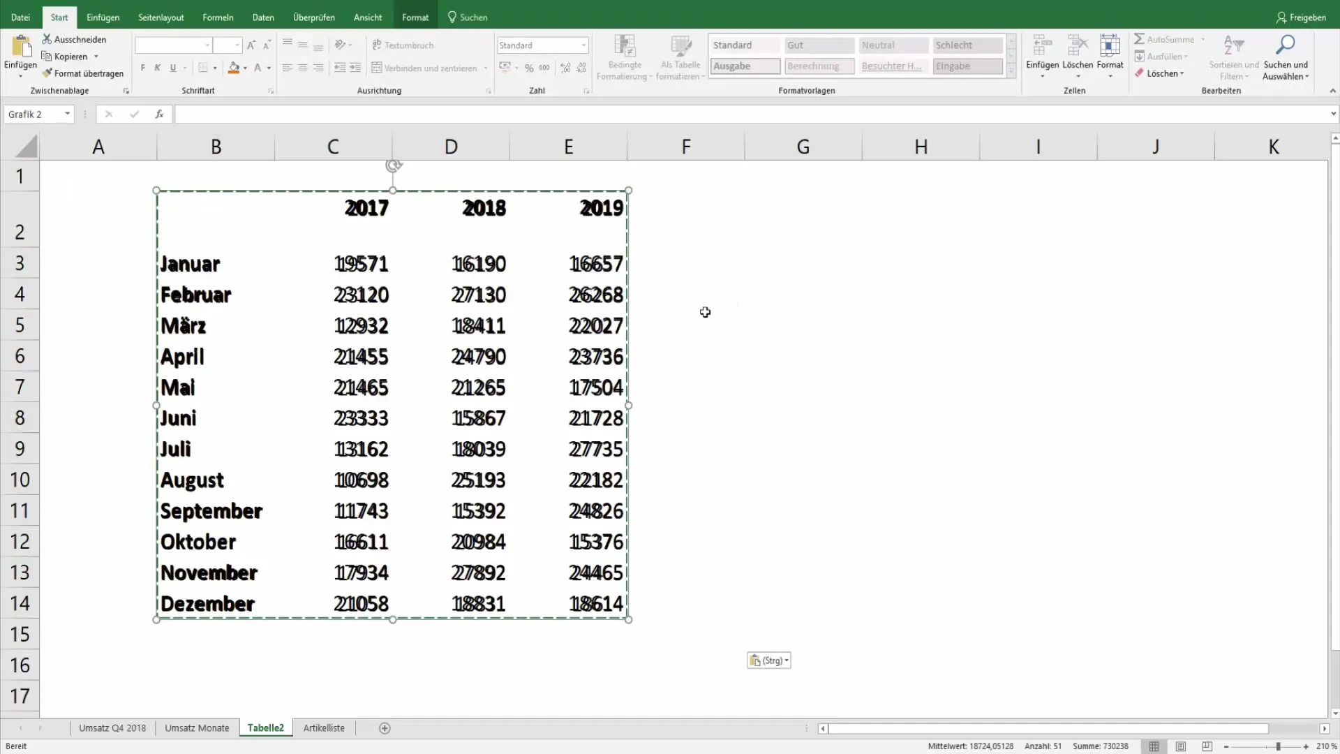Click the insert function fx icon
This screenshot has width=1340, height=754.
(159, 114)
